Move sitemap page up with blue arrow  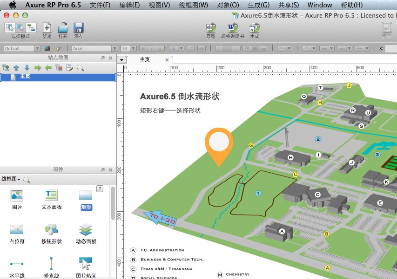(x=16, y=68)
